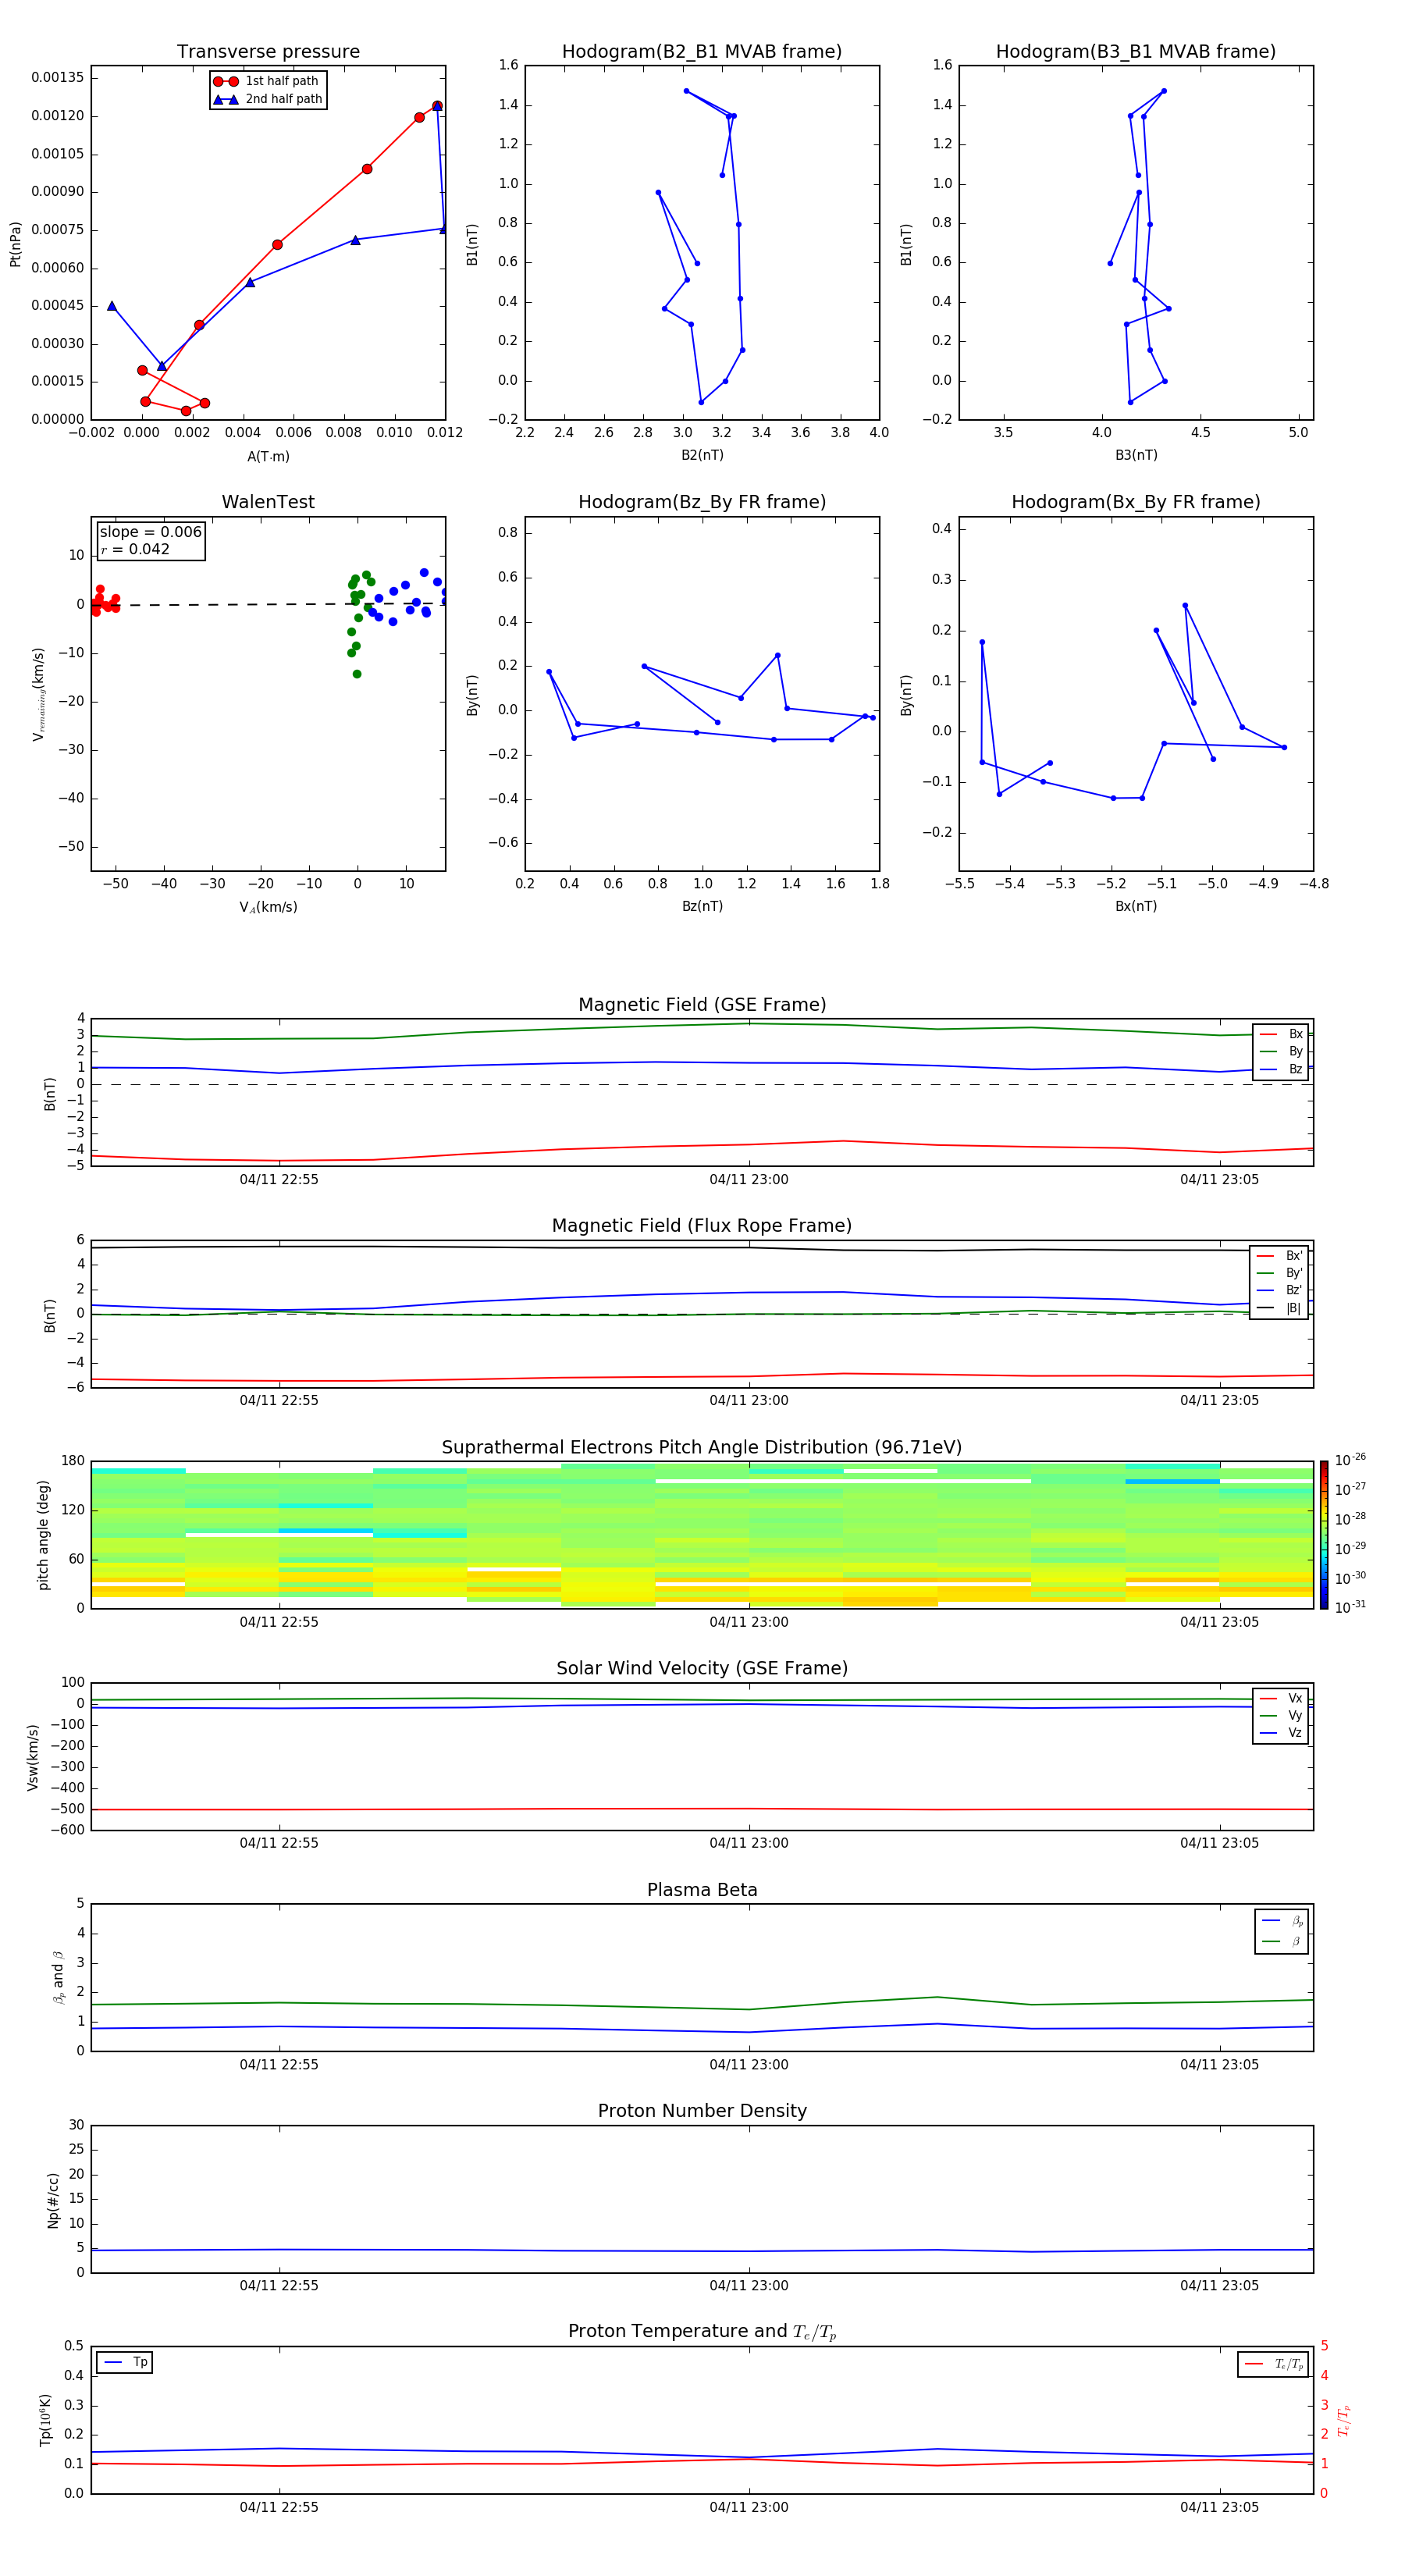Click the 'Np(#/cc)' axis label
The image size is (1405, 2576).
coord(53,2199)
